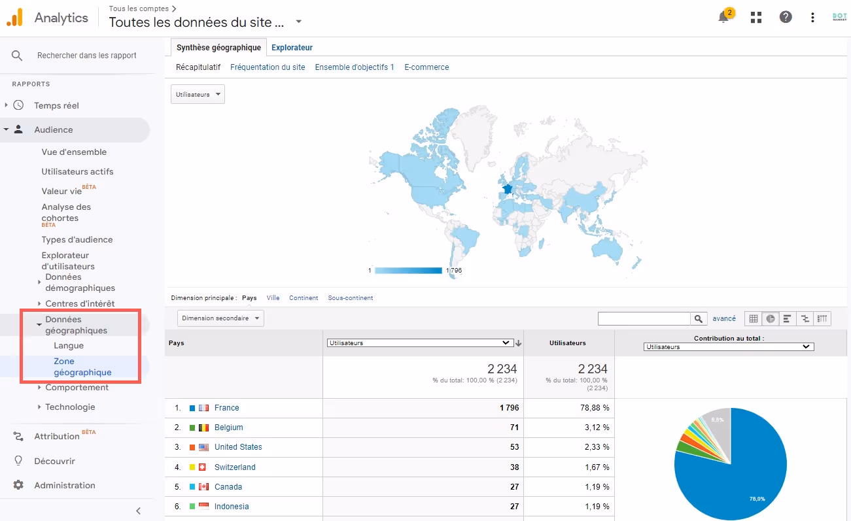This screenshot has width=851, height=521.
Task: Open the Contribution au total dropdown
Action: coord(728,346)
